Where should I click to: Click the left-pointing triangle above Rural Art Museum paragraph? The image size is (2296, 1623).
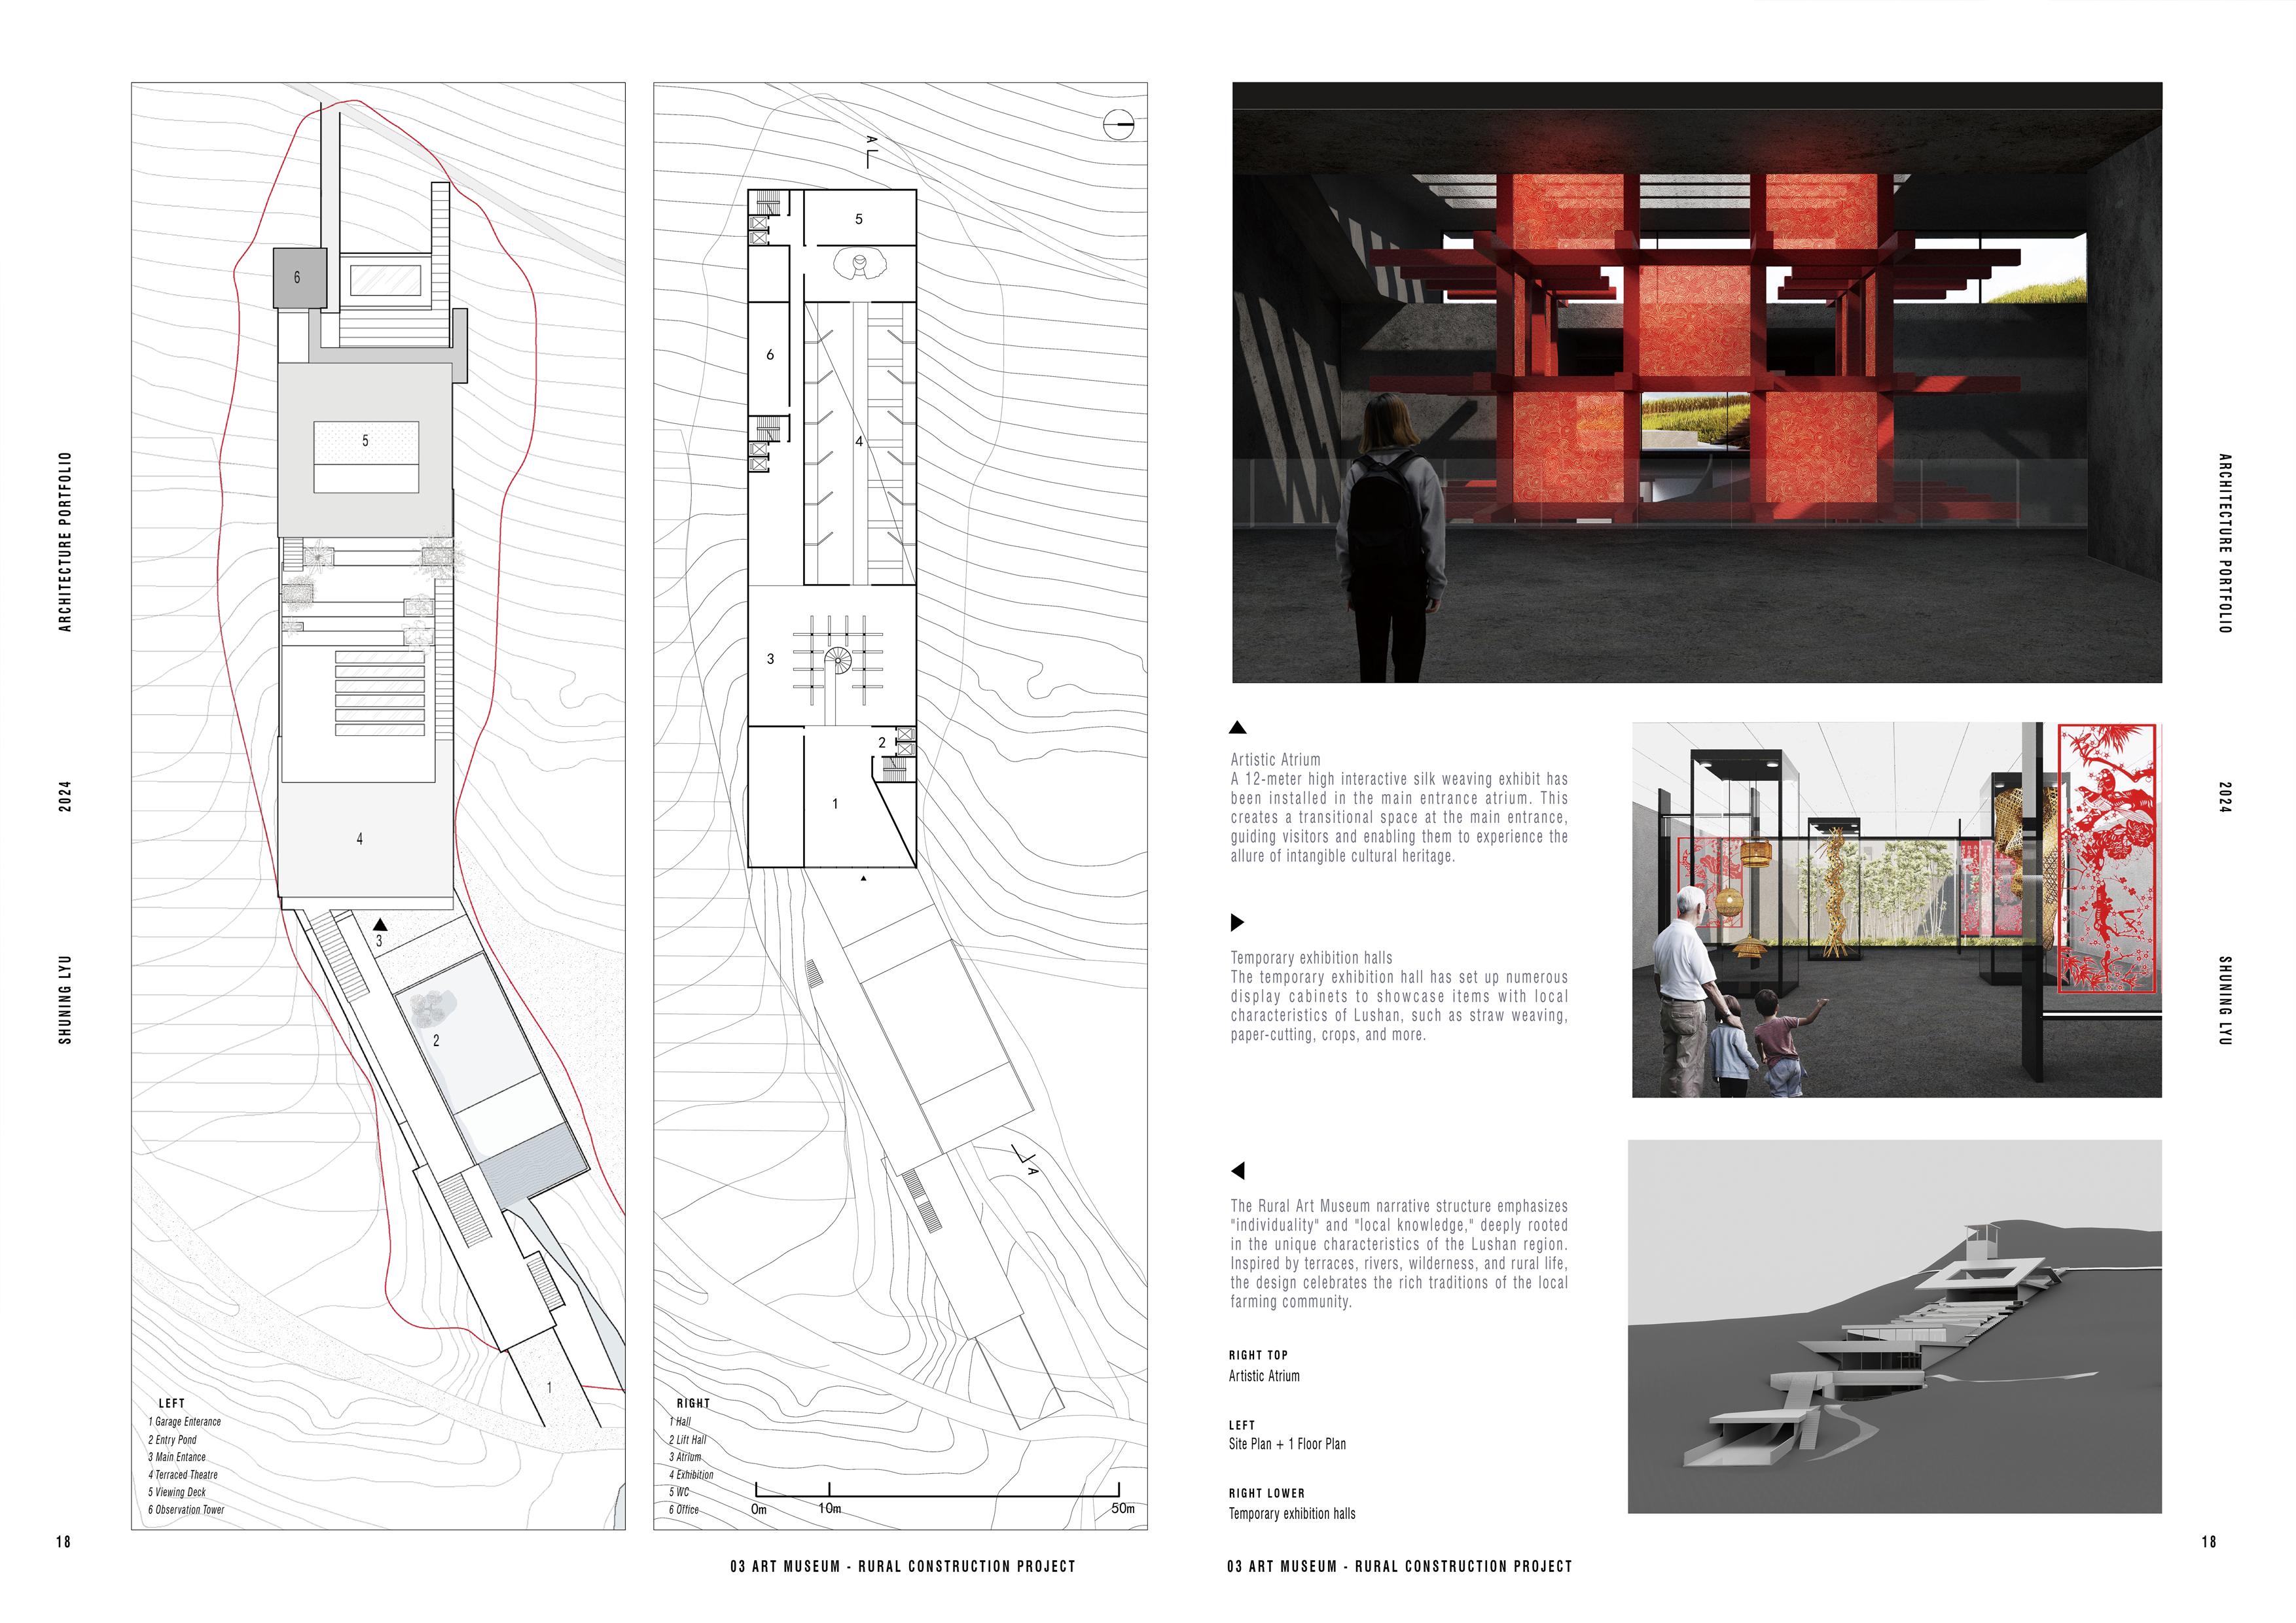tap(1238, 1170)
